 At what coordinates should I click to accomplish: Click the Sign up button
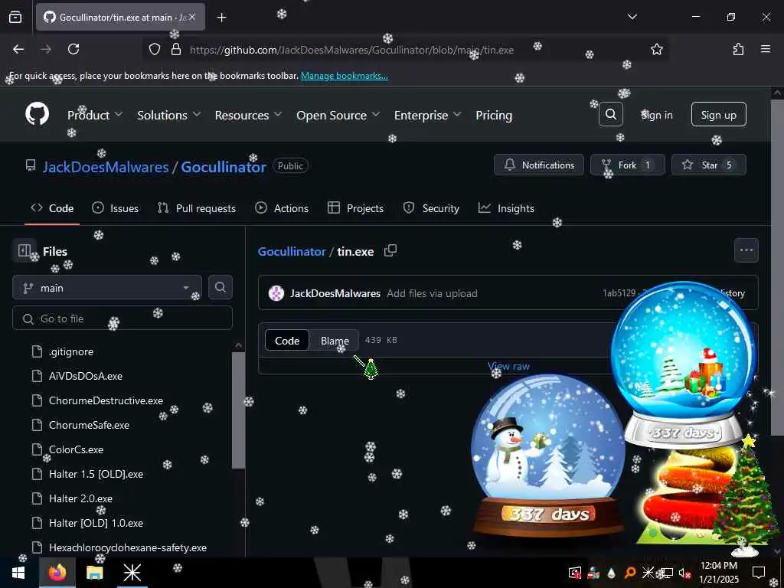coord(718,115)
